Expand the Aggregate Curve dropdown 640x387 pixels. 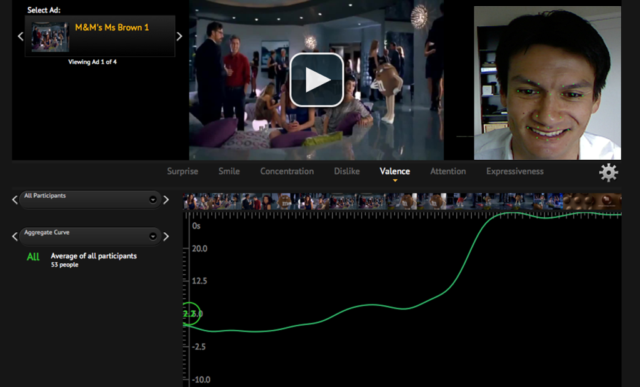(152, 237)
